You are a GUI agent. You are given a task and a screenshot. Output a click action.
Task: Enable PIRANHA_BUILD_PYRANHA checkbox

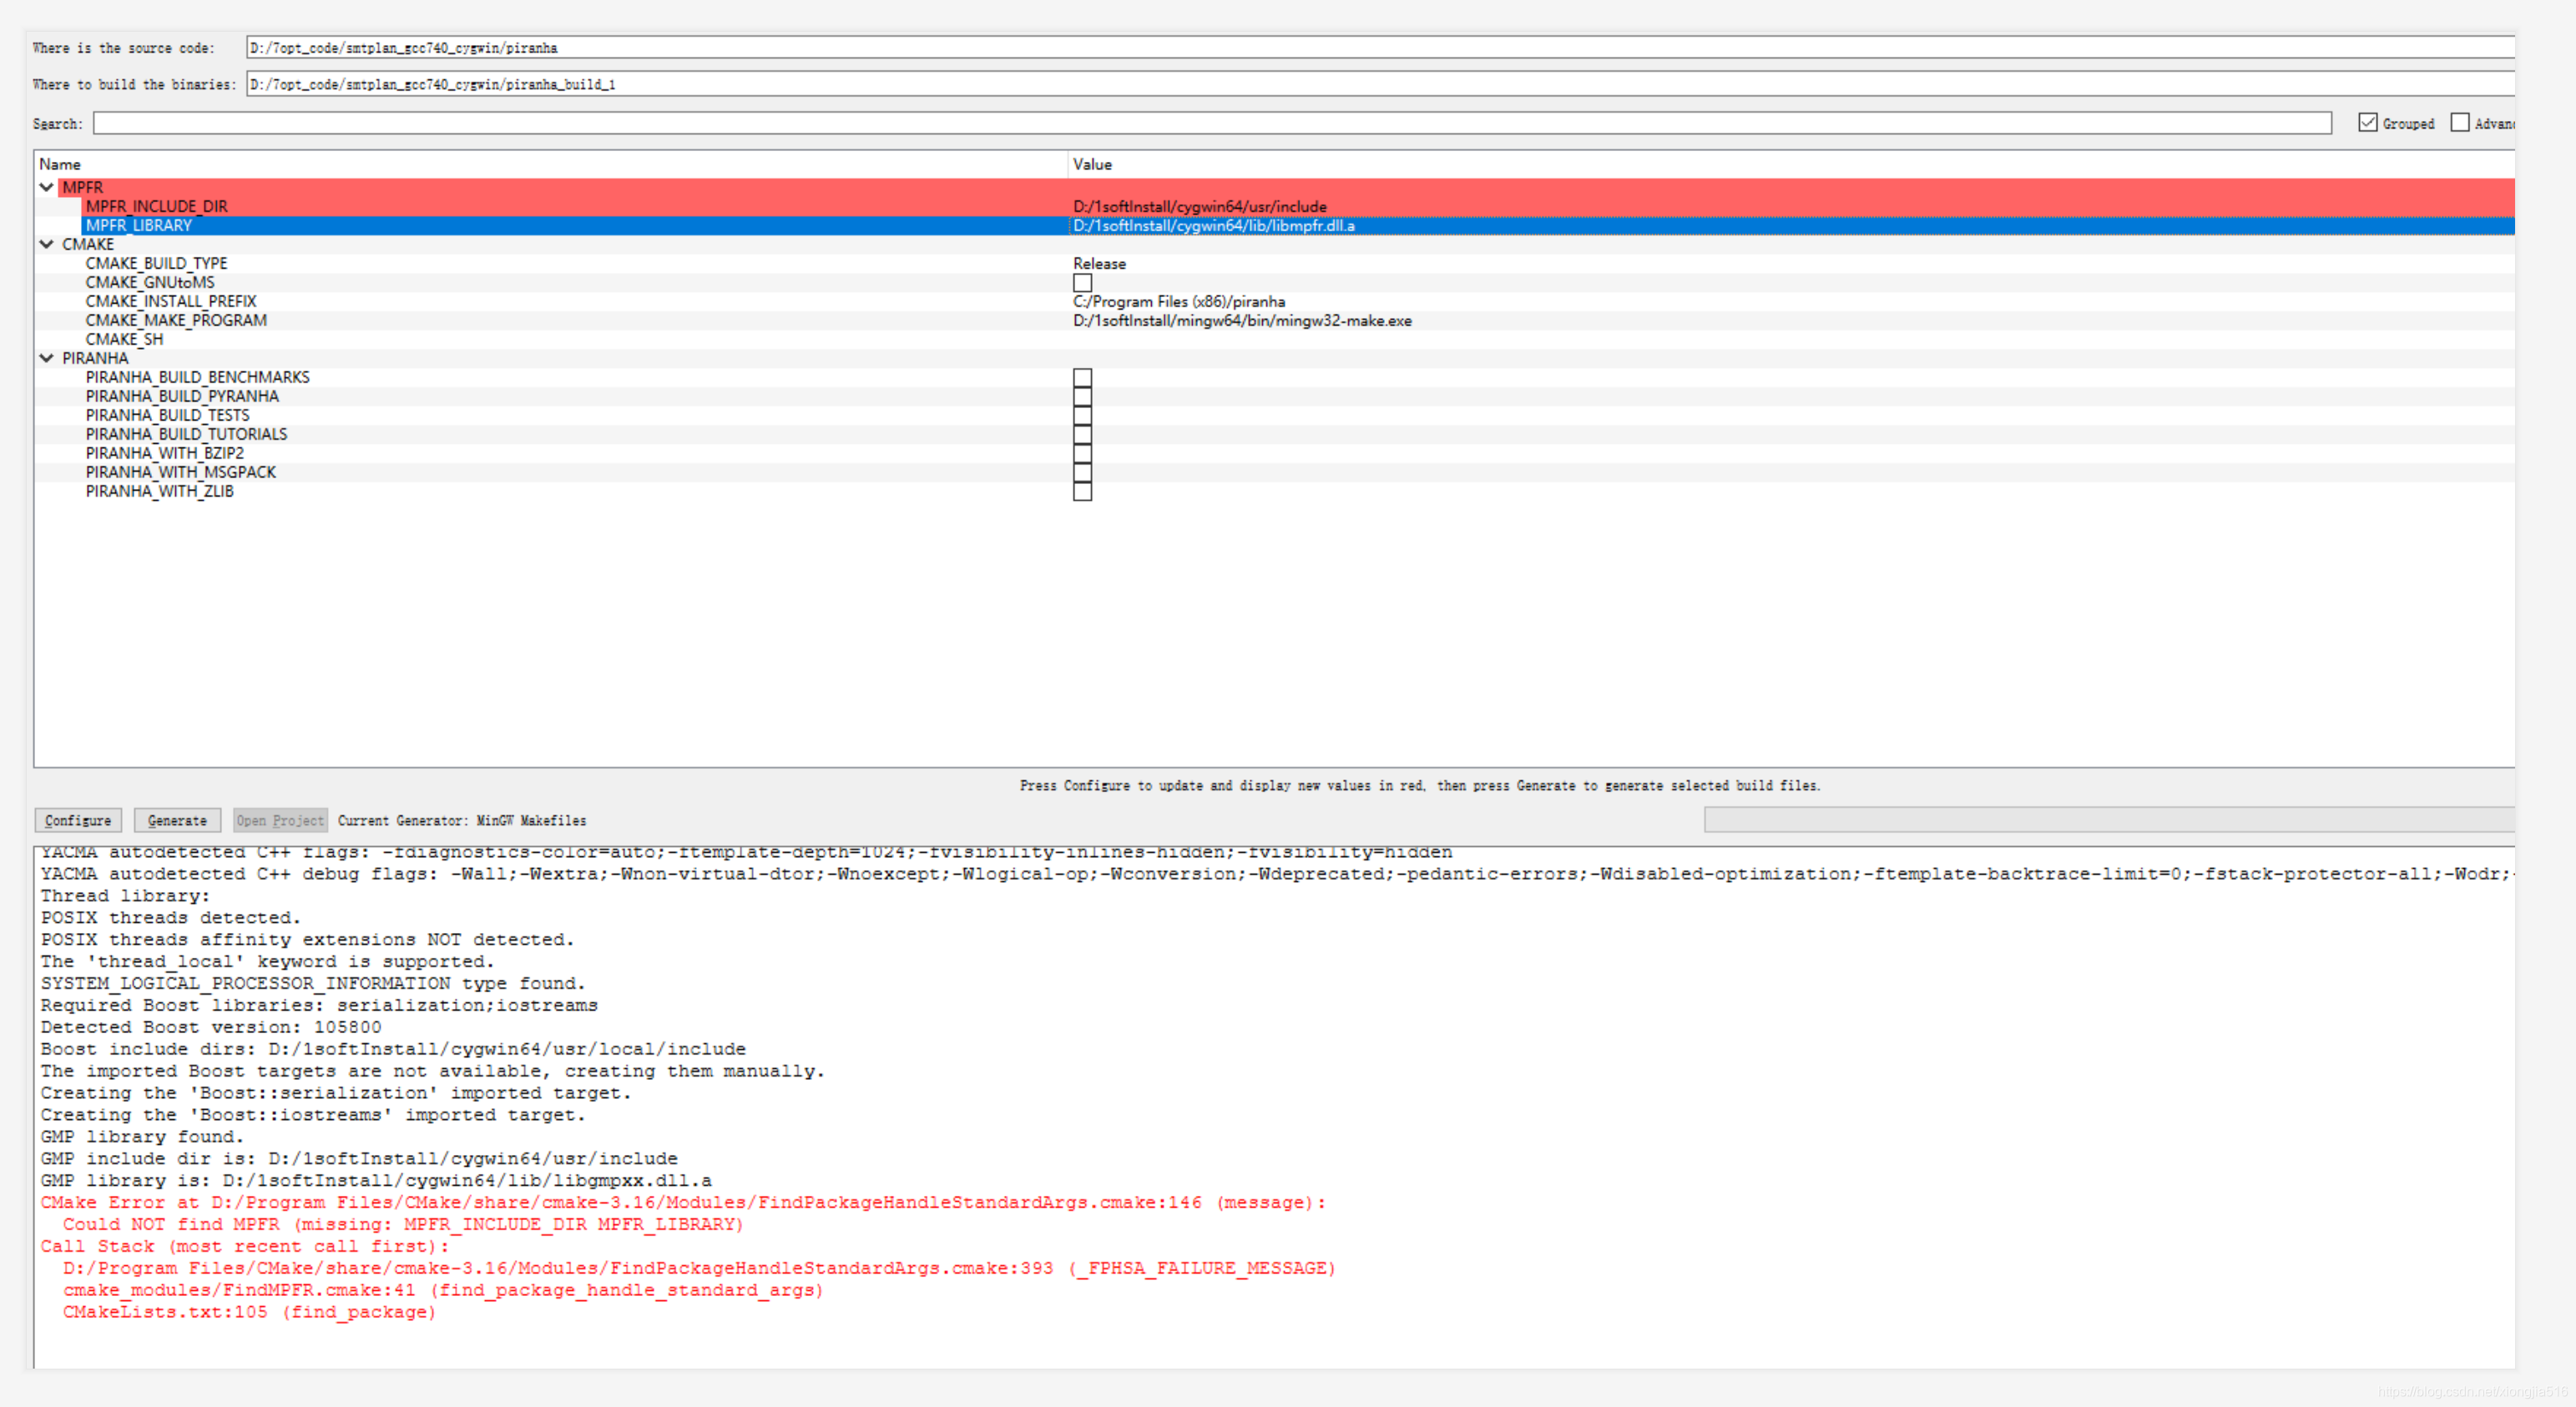[1082, 397]
